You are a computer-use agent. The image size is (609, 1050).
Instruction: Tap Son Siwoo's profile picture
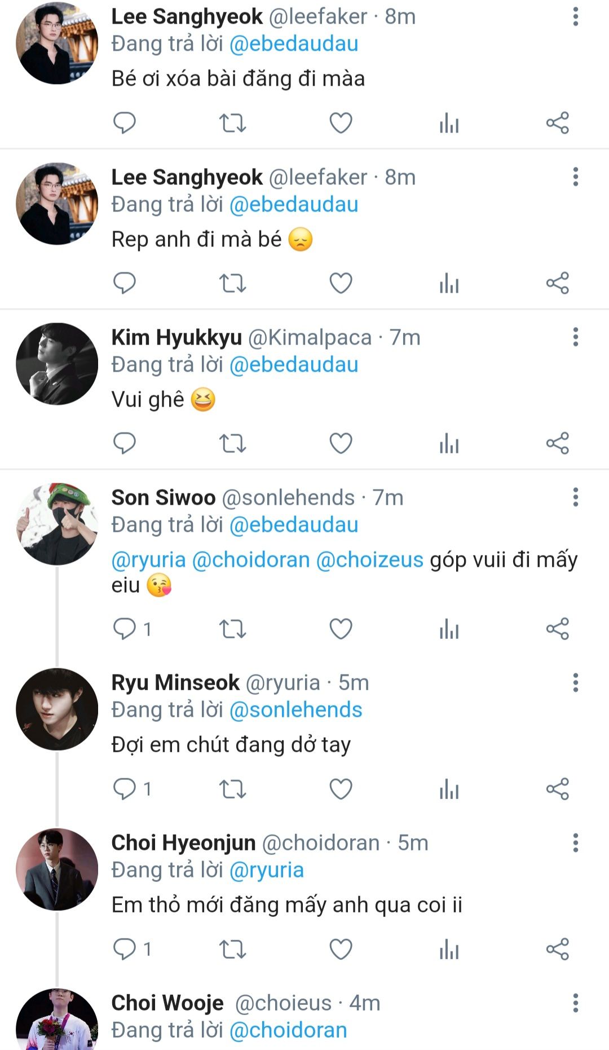pos(57,524)
